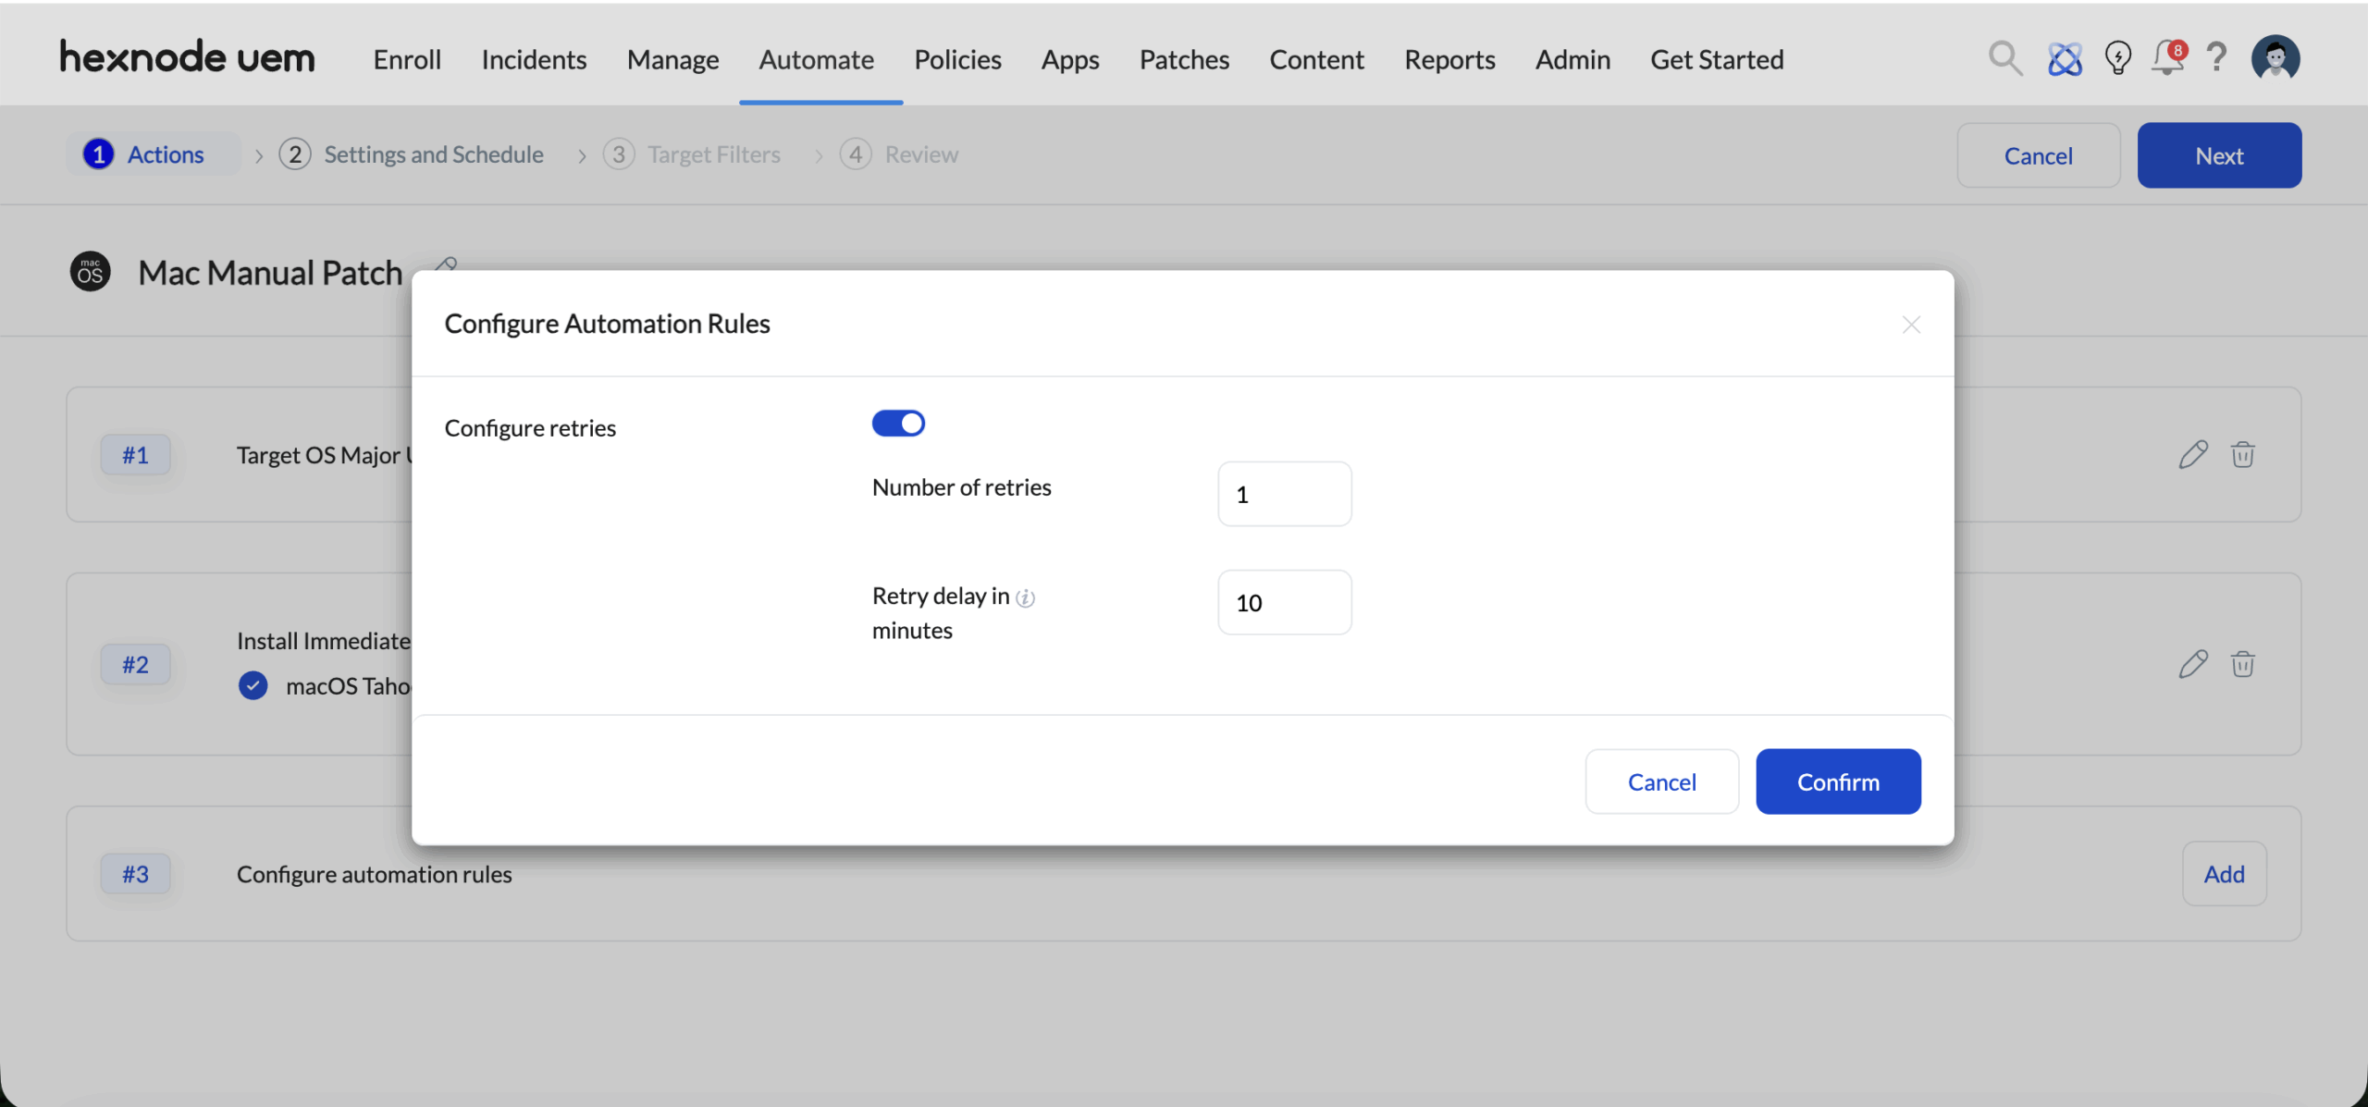This screenshot has width=2368, height=1107.
Task: Open the notifications bell
Action: pos(2167,58)
